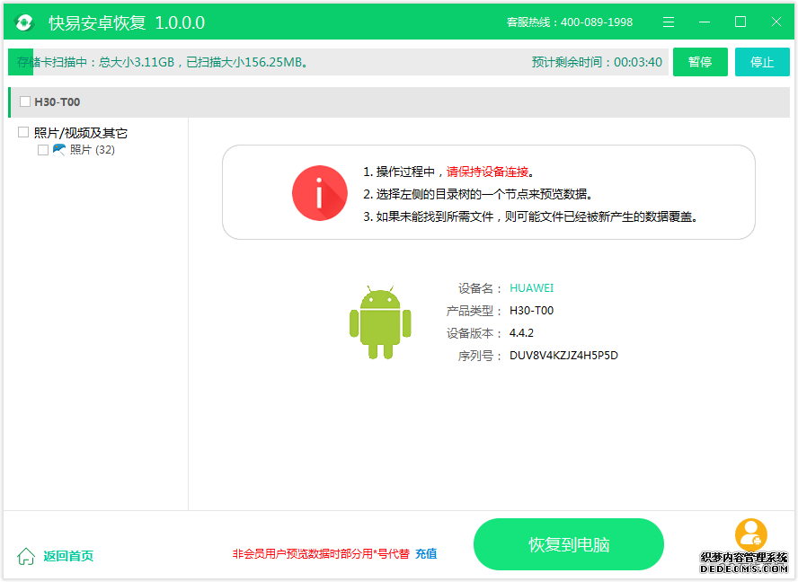
Task: Check the 照片/视频及其它 checkbox
Action: [x=22, y=132]
